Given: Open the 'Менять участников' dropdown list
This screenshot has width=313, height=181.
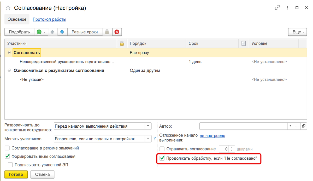Looking at the screenshot, I should (148, 139).
